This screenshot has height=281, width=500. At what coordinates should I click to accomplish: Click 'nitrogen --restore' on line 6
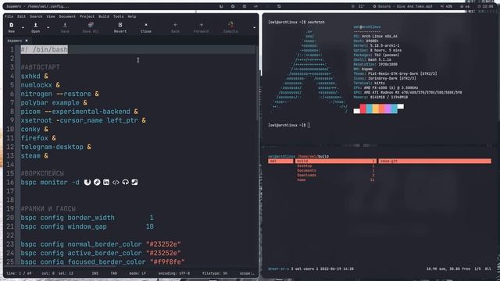(55, 94)
